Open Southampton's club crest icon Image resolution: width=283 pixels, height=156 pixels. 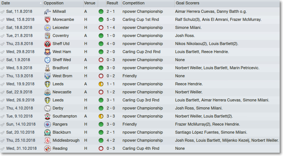point(47,116)
